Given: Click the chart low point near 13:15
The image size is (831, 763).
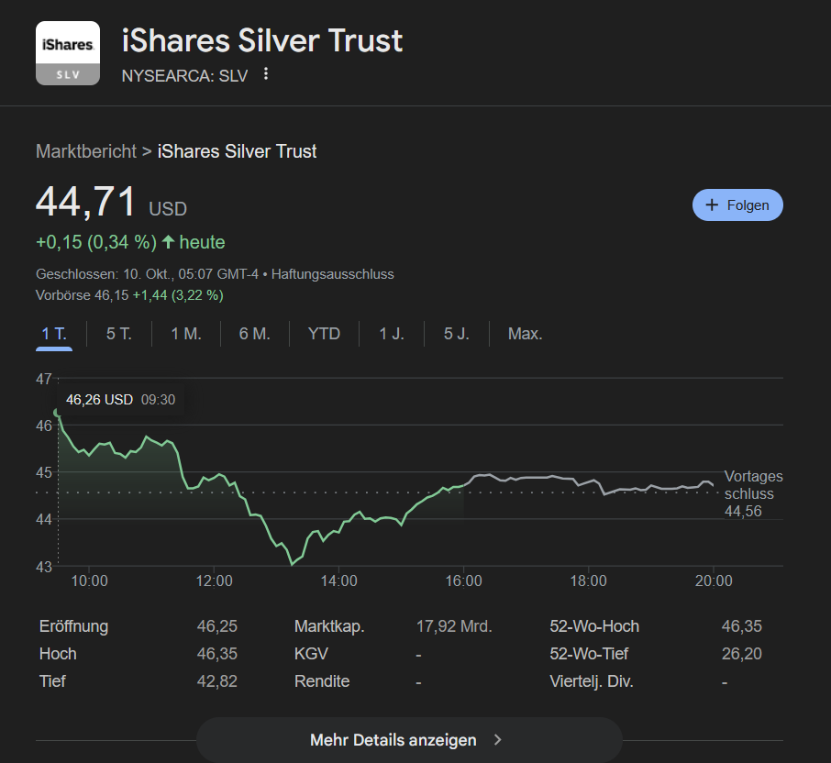Looking at the screenshot, I should [x=292, y=564].
